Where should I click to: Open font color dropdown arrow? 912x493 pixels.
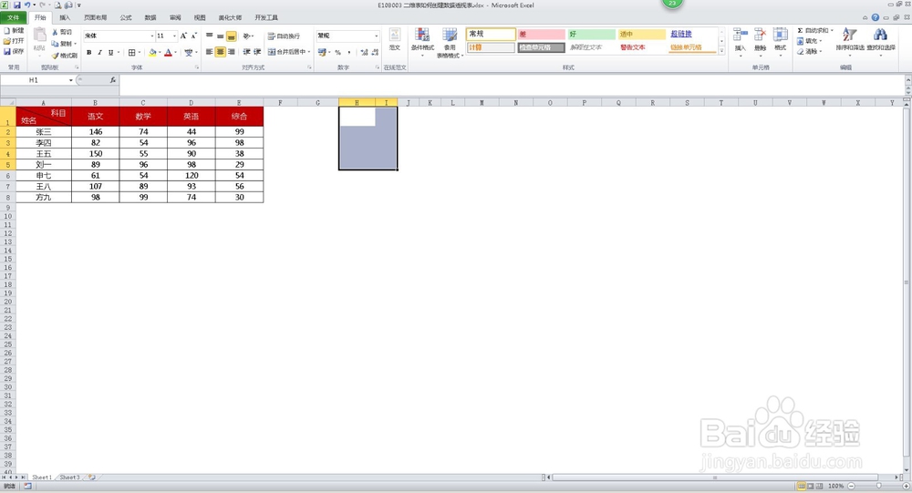pos(176,52)
